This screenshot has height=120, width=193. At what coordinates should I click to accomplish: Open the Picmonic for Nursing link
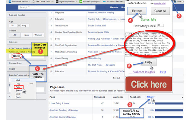(x=97, y=71)
